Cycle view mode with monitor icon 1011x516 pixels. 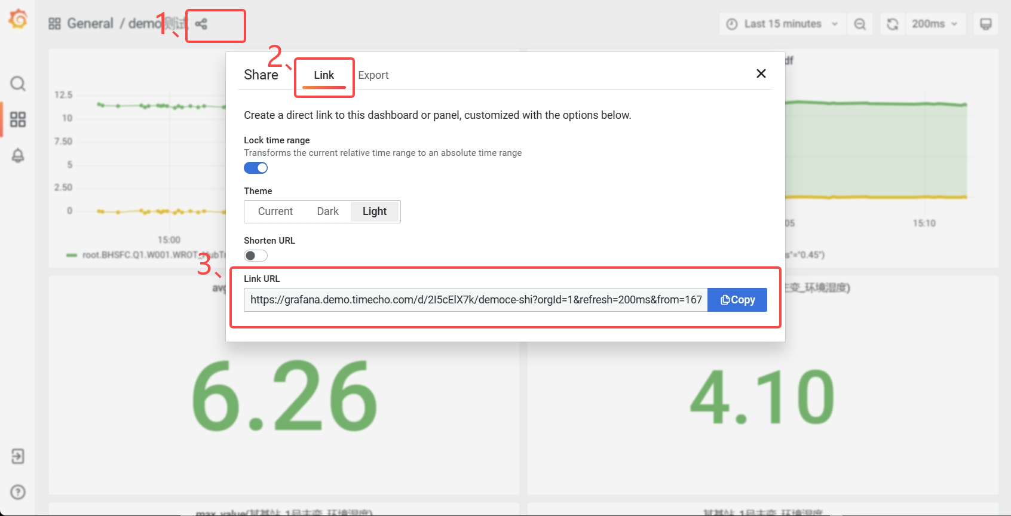click(986, 24)
